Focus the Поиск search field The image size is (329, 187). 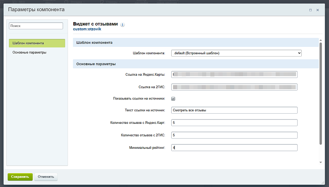[36, 26]
